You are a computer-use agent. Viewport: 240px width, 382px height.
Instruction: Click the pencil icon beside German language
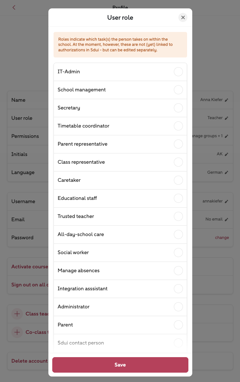(226, 172)
